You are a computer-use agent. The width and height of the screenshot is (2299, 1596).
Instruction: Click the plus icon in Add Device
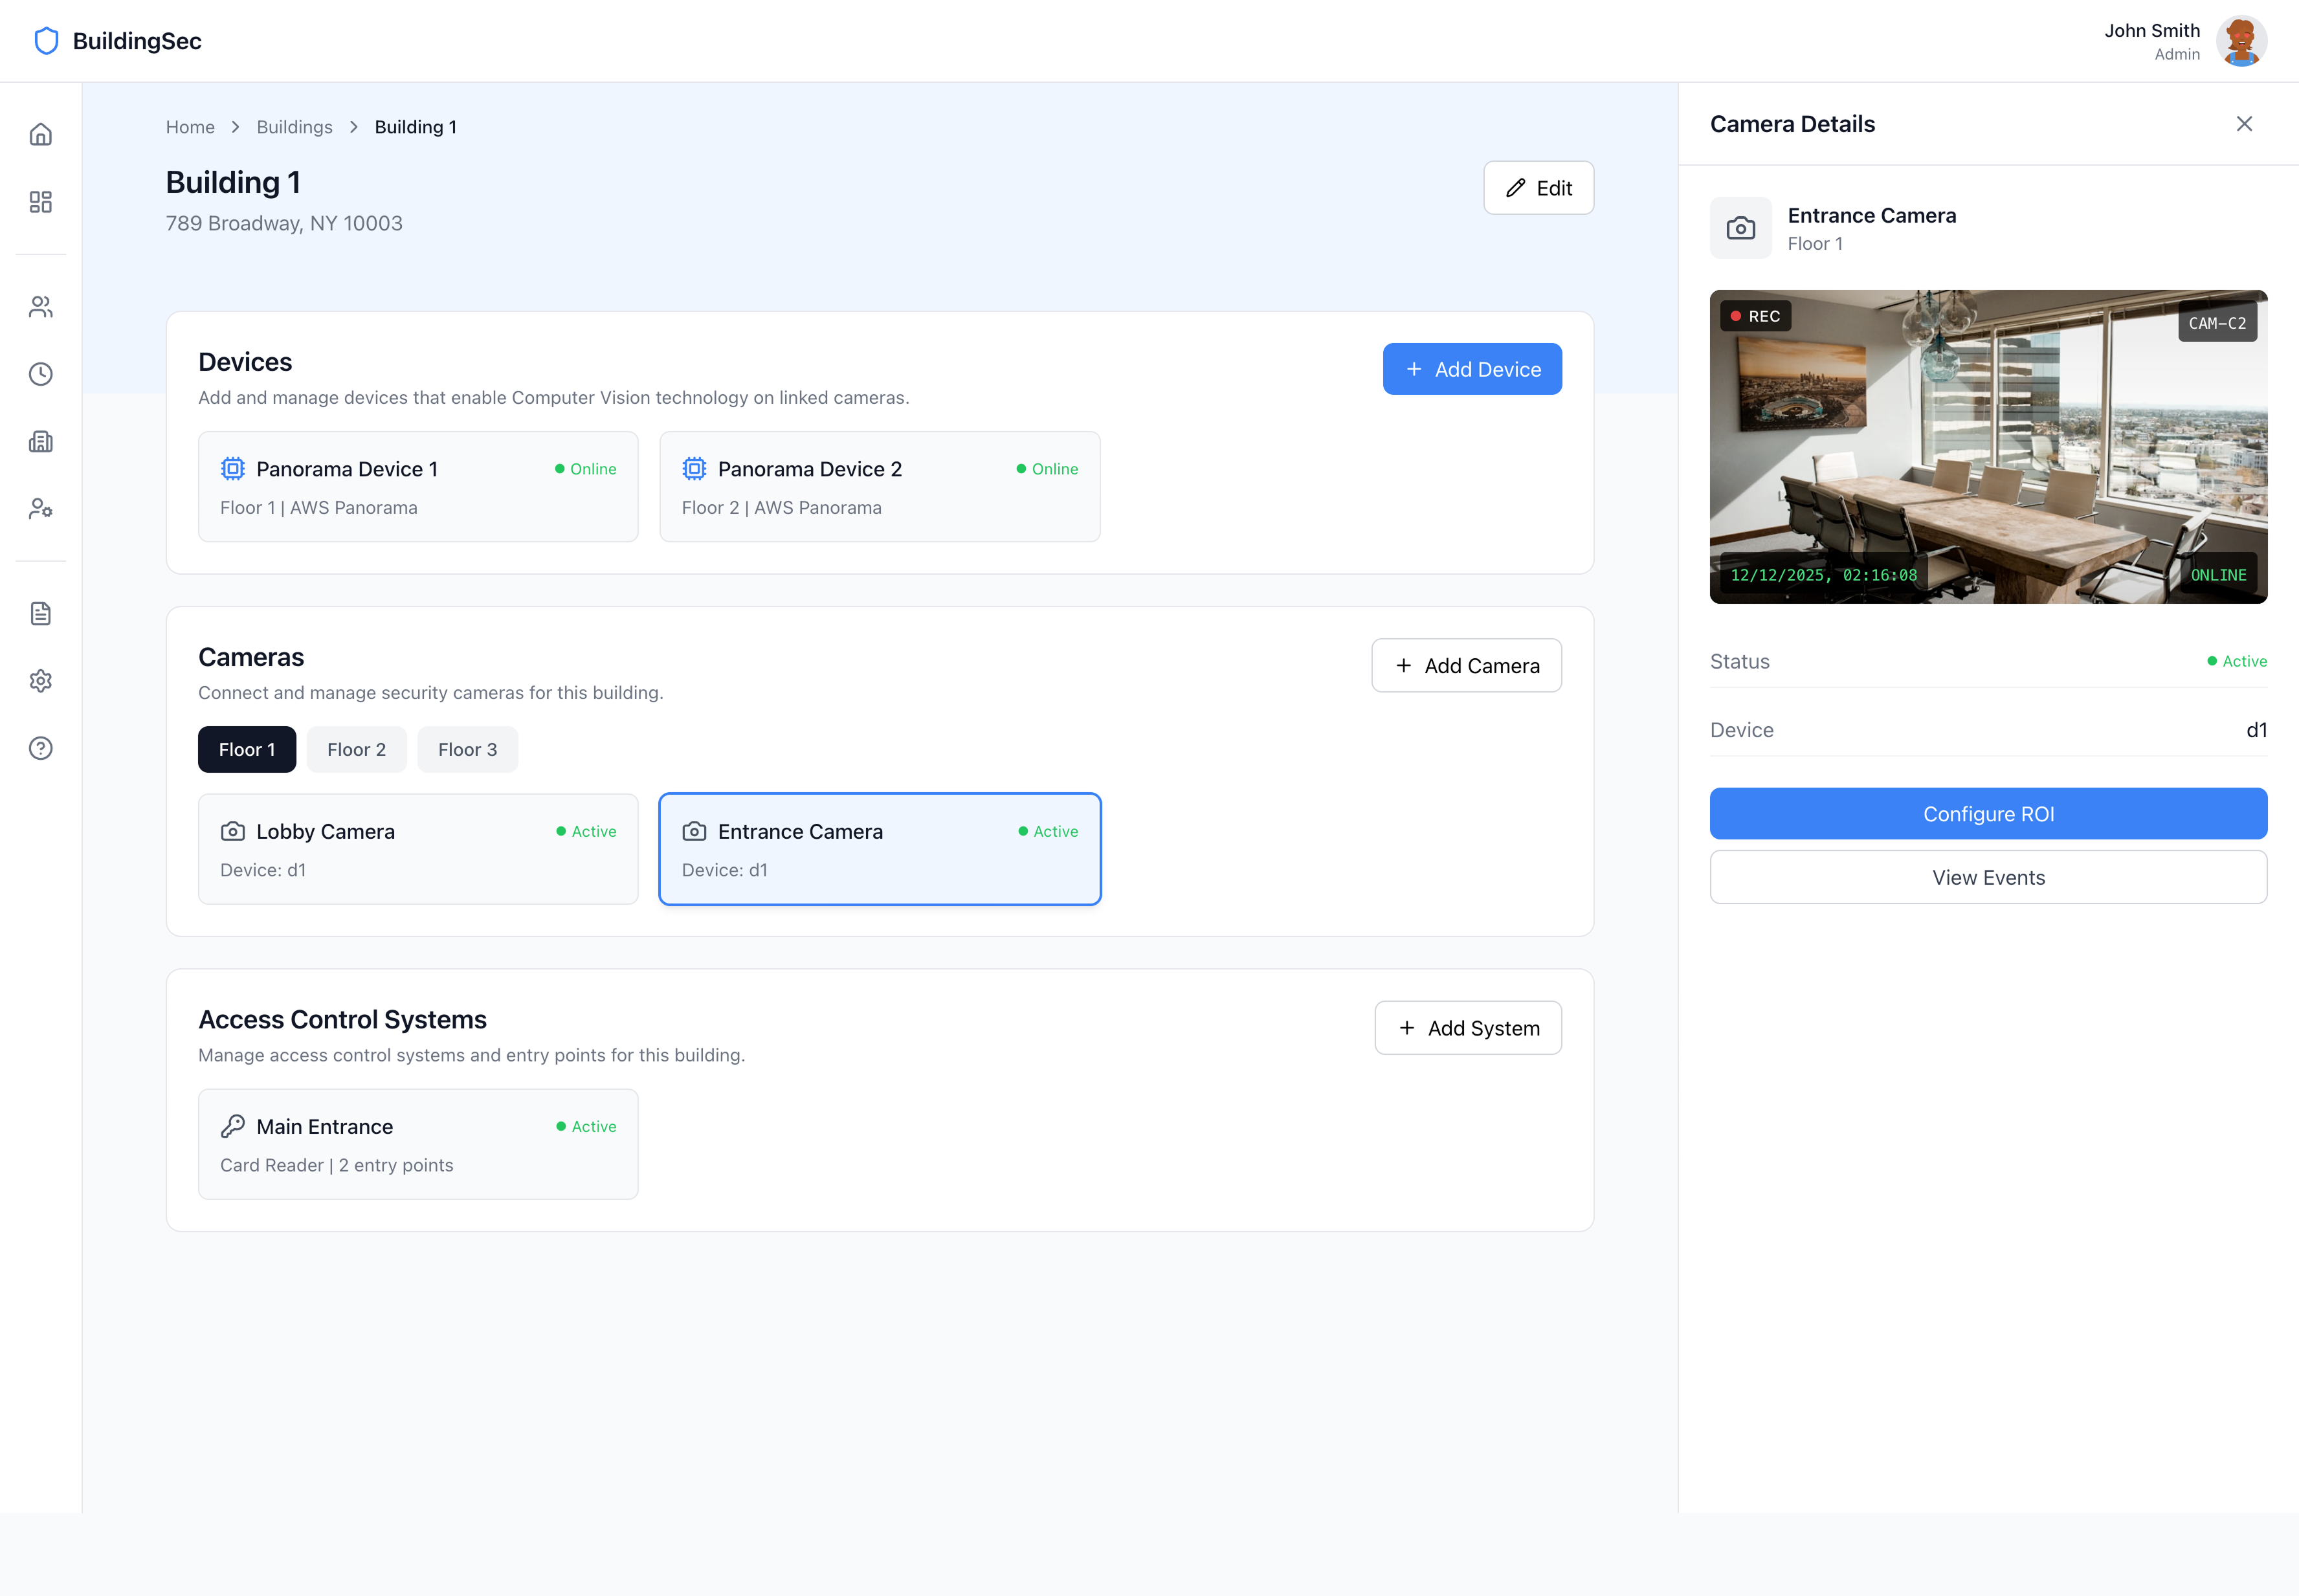click(x=1413, y=369)
